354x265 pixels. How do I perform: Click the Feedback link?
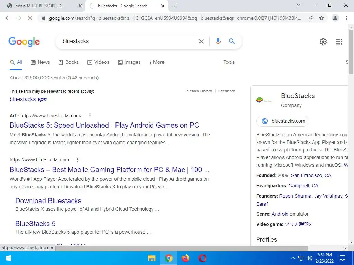pos(227,91)
